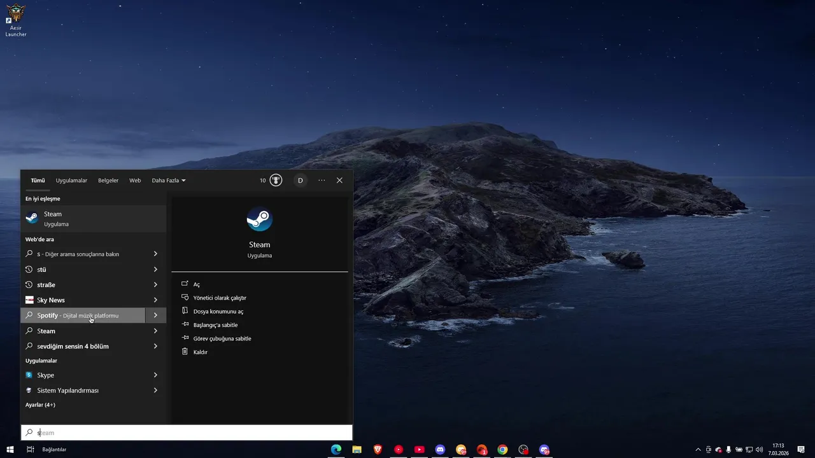The width and height of the screenshot is (815, 458).
Task: Click the large Steam logo in preview pane
Action: pyautogui.click(x=260, y=219)
